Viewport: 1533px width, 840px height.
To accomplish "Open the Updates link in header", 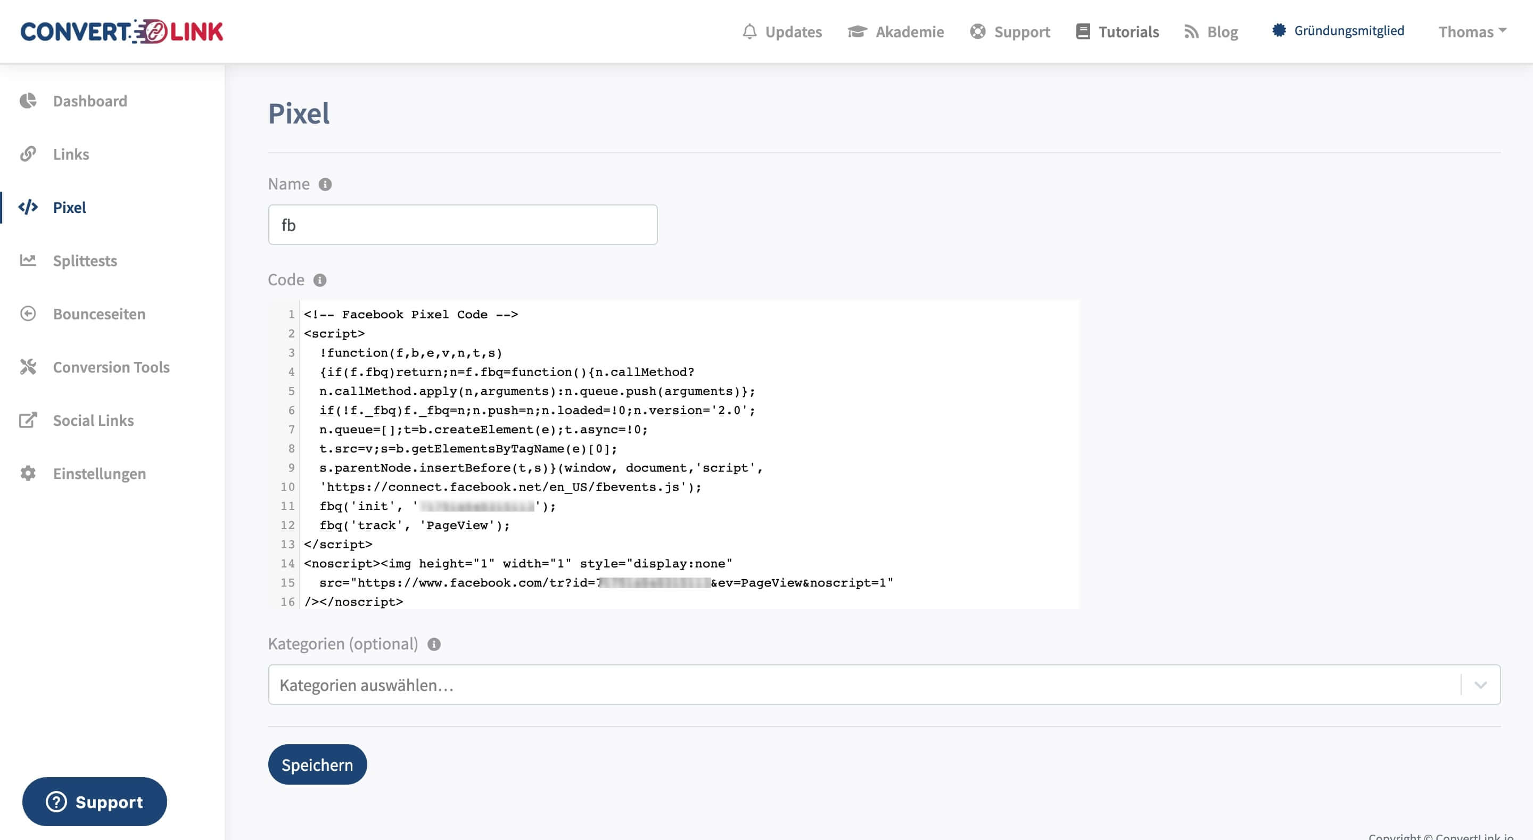I will point(782,31).
